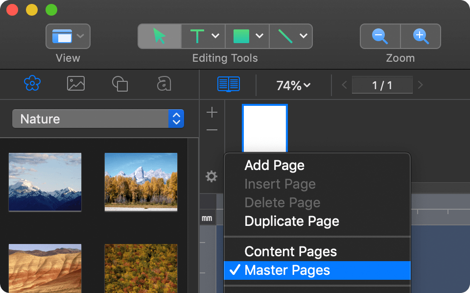Open the image browser panel
Viewport: 470px width, 293px height.
(76, 84)
